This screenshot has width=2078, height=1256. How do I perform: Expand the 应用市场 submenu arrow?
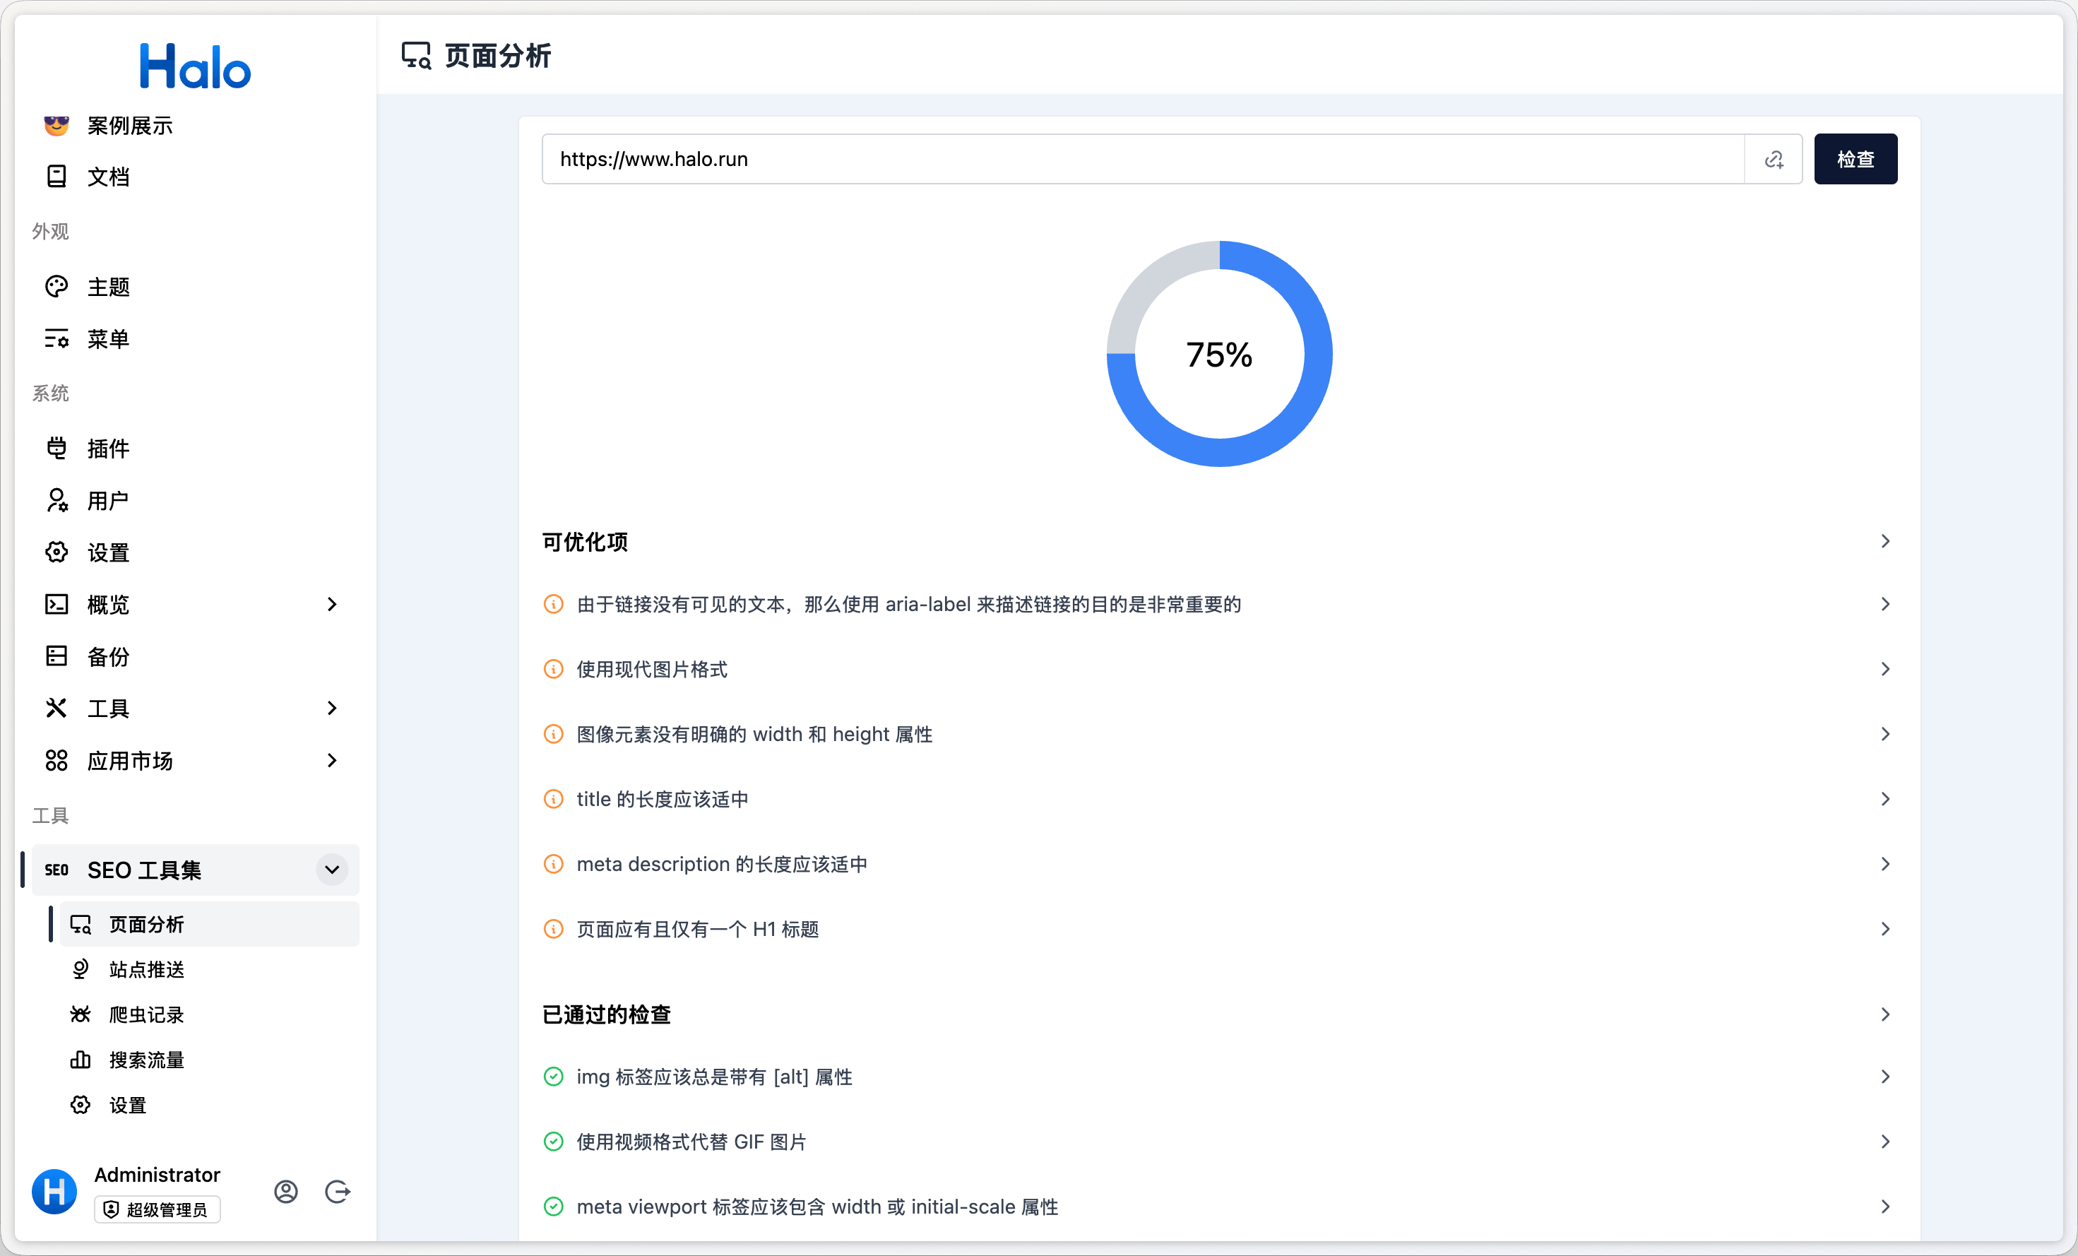click(331, 760)
